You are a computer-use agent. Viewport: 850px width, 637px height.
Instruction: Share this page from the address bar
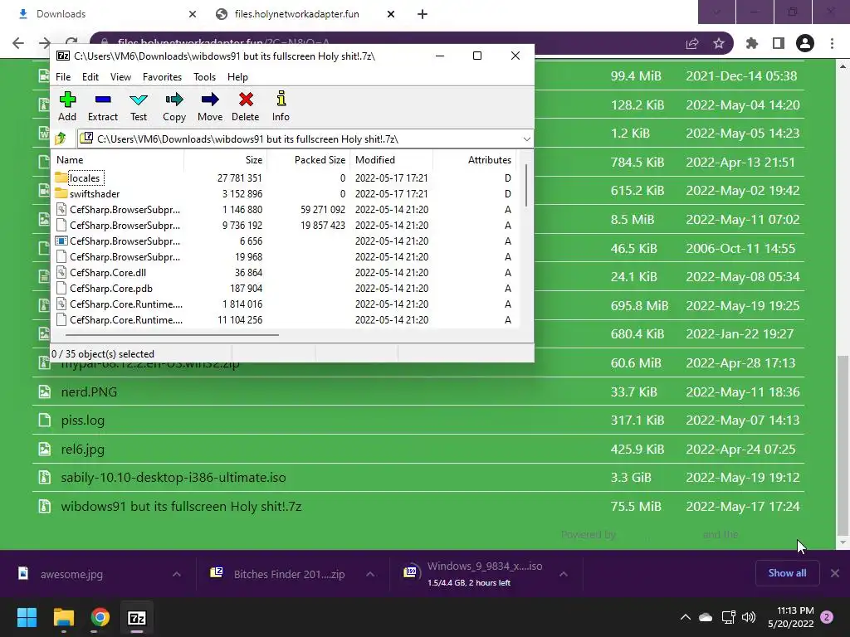click(x=692, y=43)
